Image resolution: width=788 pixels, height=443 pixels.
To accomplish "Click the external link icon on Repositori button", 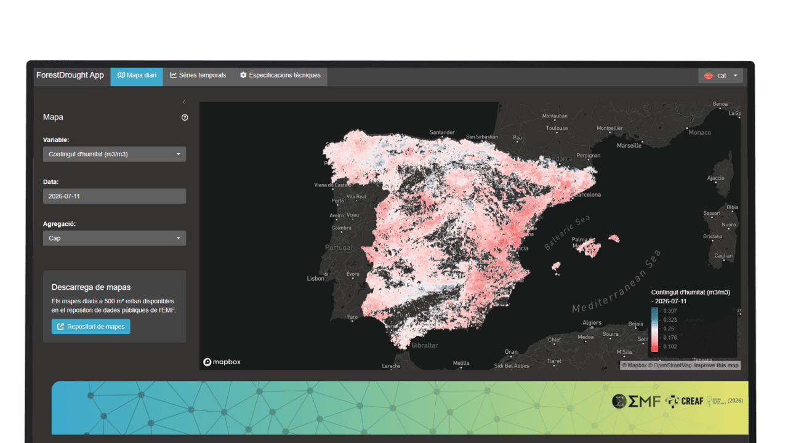I will 60,327.
